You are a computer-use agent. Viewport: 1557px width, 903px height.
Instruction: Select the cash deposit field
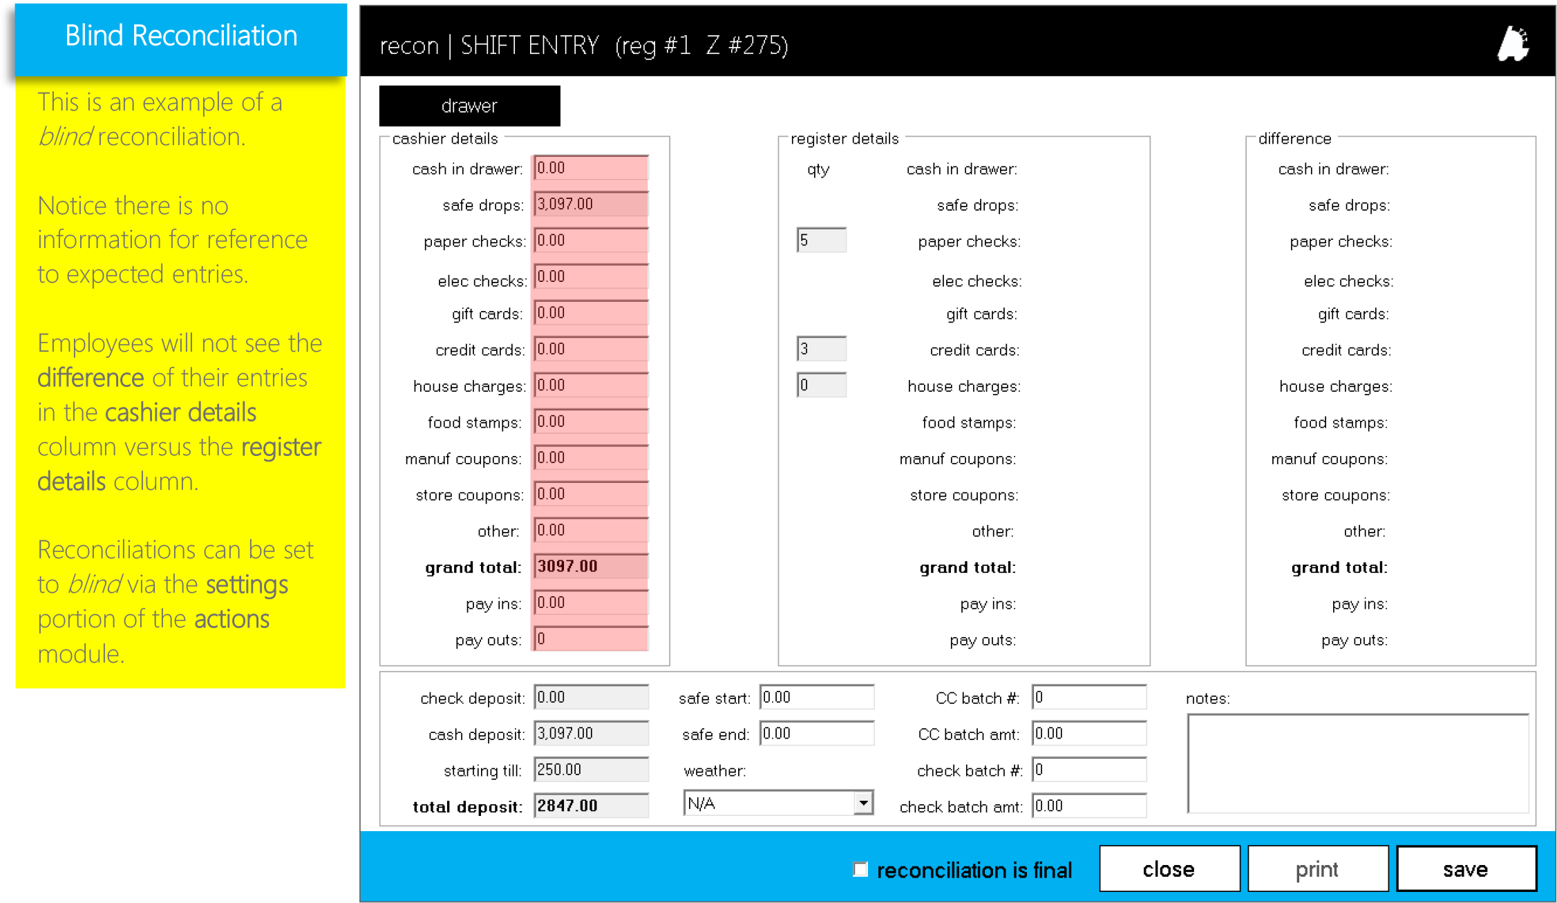pos(591,733)
